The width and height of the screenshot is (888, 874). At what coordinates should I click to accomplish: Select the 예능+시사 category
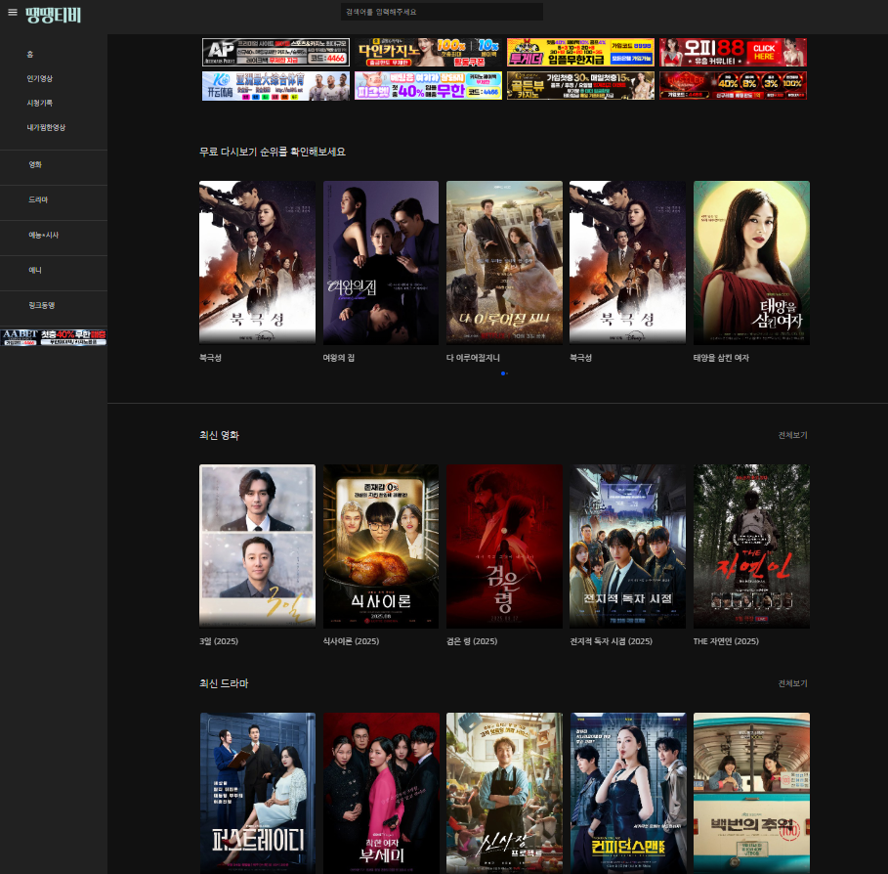pos(43,235)
